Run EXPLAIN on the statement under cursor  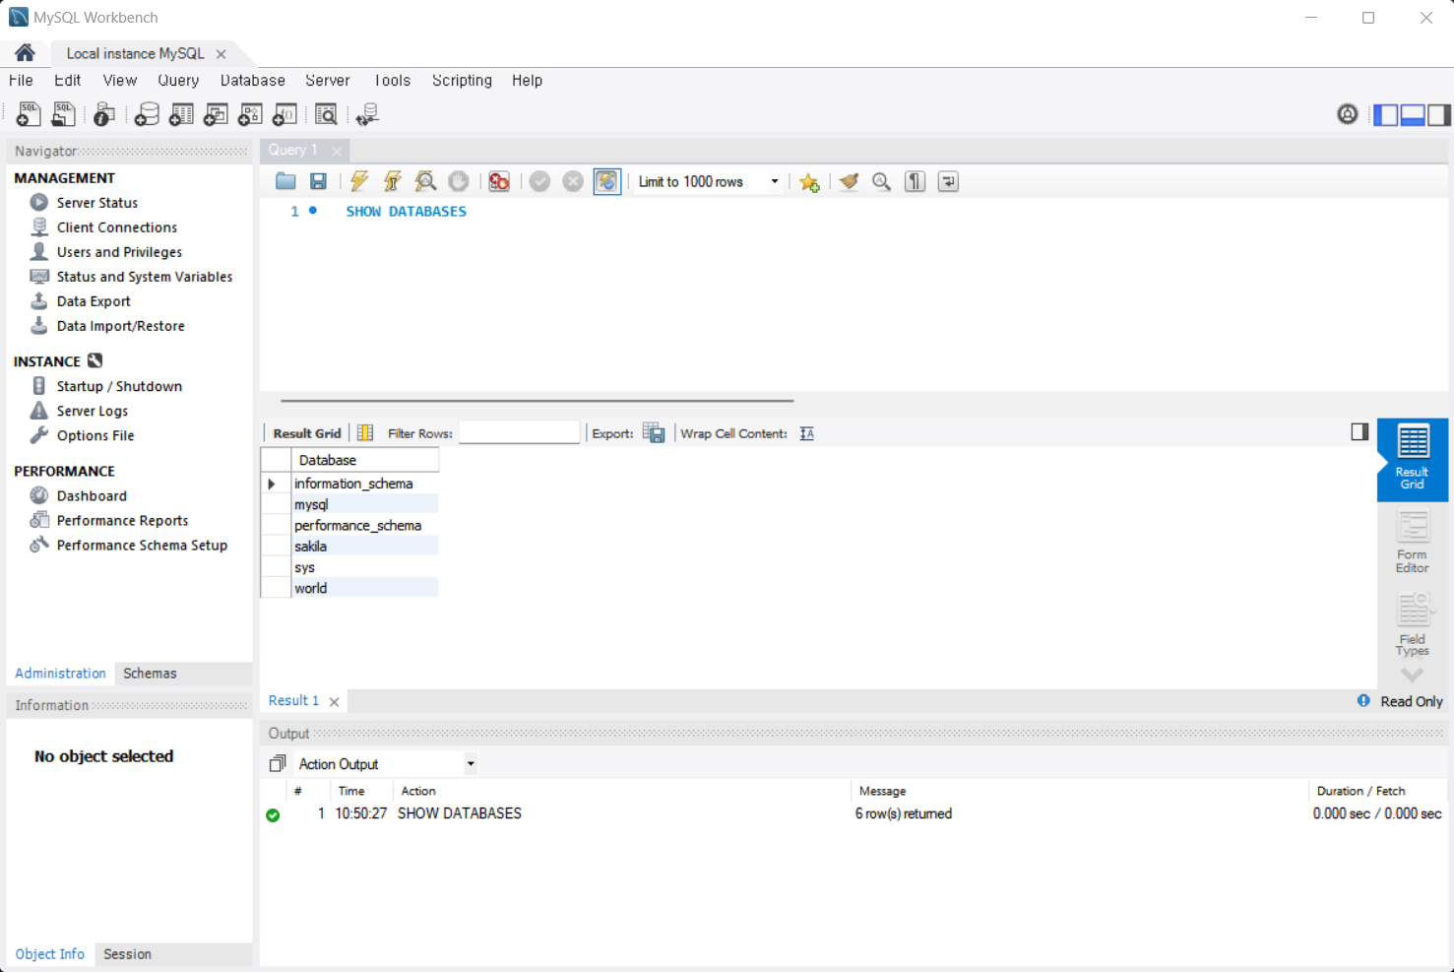425,181
